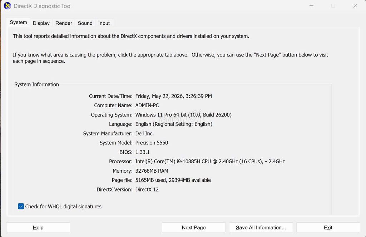Click the manufacturer value Dell Inc.

(x=144, y=134)
